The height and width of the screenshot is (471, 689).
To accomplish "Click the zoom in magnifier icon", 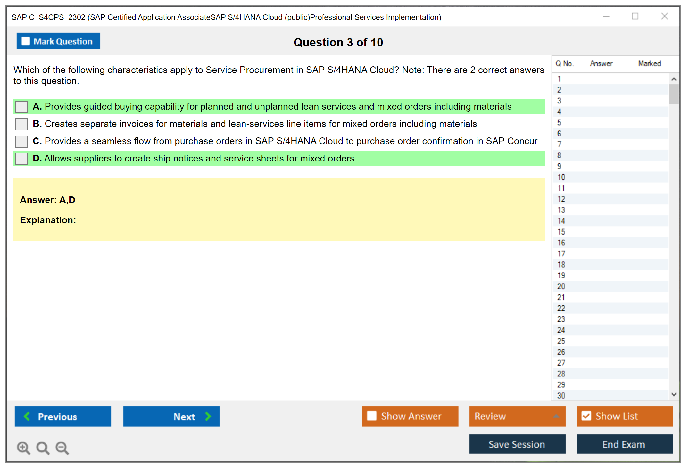I will point(23,448).
